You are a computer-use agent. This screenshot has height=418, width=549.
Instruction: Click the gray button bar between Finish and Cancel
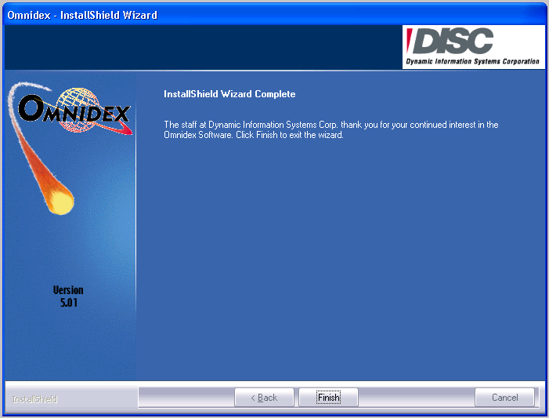[x=415, y=398]
